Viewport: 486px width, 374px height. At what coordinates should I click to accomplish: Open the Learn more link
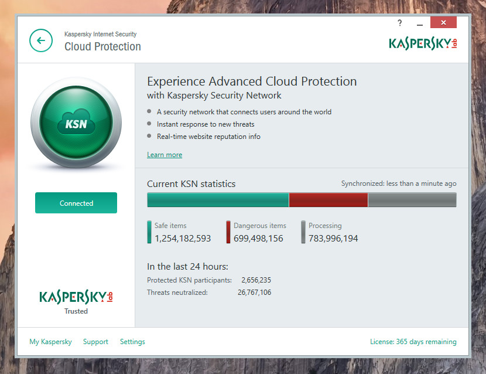(x=165, y=154)
